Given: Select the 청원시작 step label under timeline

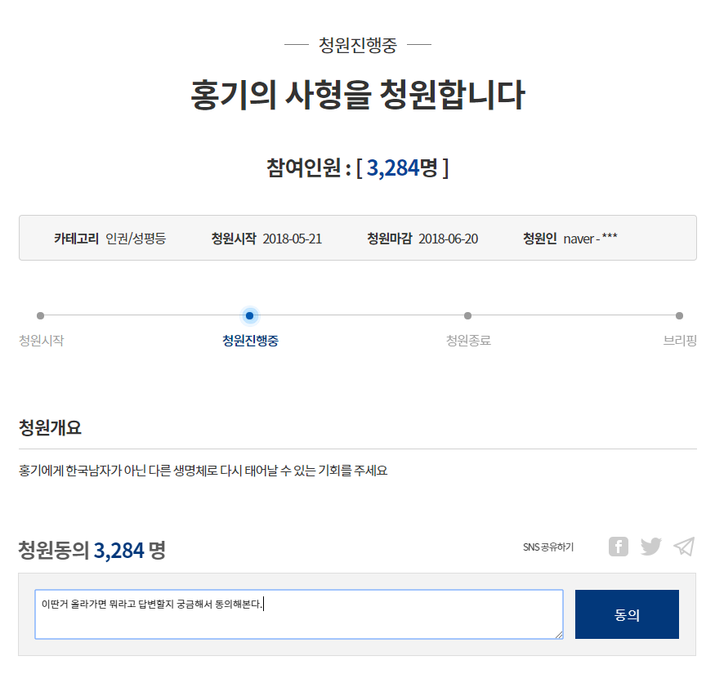Looking at the screenshot, I should [42, 341].
